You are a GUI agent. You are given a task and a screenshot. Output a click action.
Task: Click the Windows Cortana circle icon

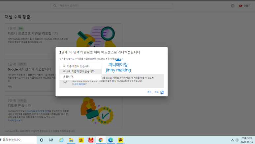pos(42,140)
